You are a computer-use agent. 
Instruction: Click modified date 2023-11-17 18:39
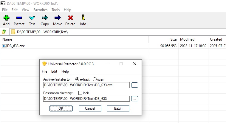[x=193, y=46]
